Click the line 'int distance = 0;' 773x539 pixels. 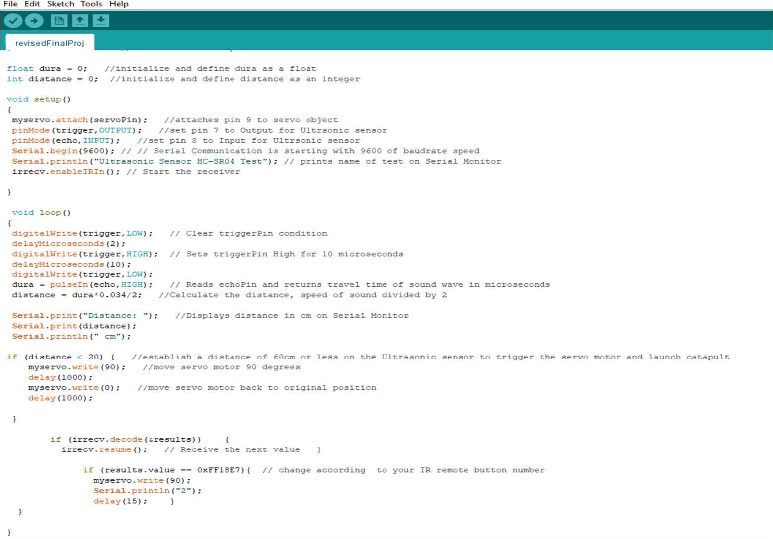click(53, 79)
